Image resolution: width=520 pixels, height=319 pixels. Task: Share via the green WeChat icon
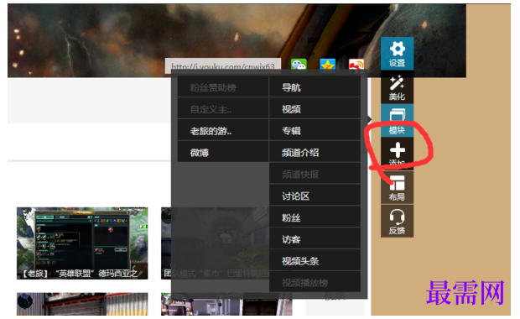[x=299, y=64]
